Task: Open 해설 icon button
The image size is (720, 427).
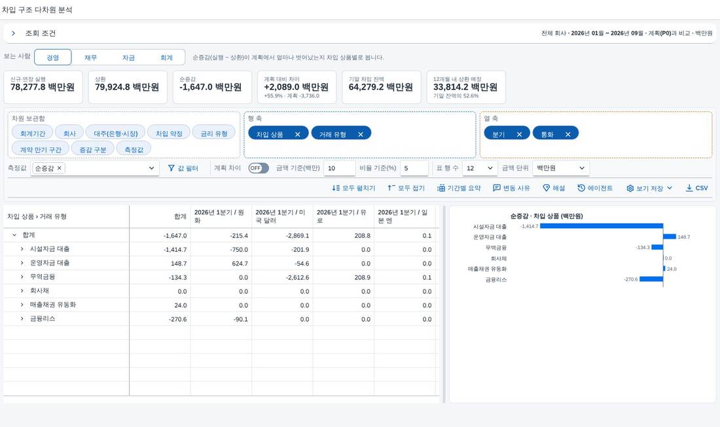Action: (553, 188)
